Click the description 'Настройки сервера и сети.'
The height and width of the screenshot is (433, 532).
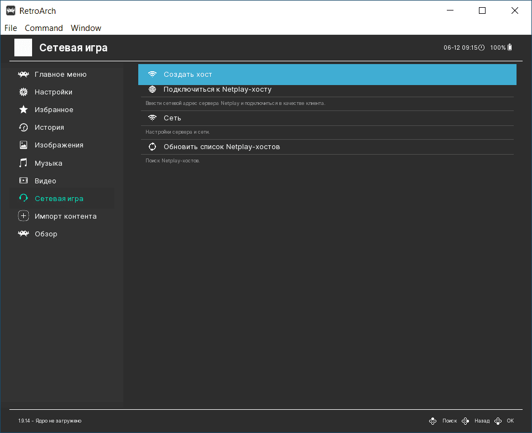(x=178, y=132)
